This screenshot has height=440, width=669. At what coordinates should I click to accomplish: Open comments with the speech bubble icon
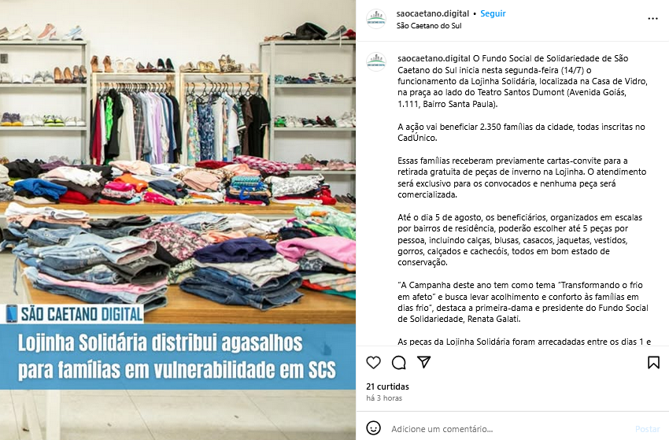(x=398, y=362)
